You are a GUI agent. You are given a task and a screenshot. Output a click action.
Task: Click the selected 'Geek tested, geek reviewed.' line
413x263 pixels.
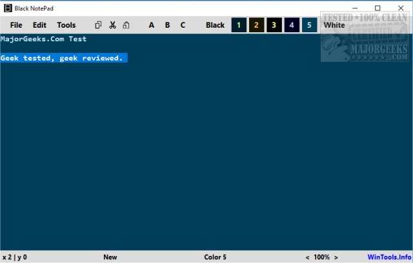pyautogui.click(x=64, y=58)
